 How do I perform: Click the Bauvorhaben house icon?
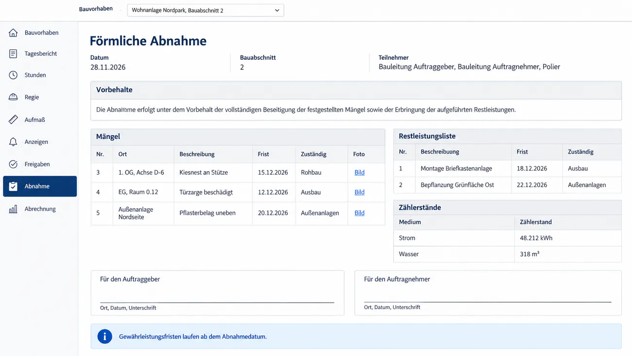coord(13,33)
